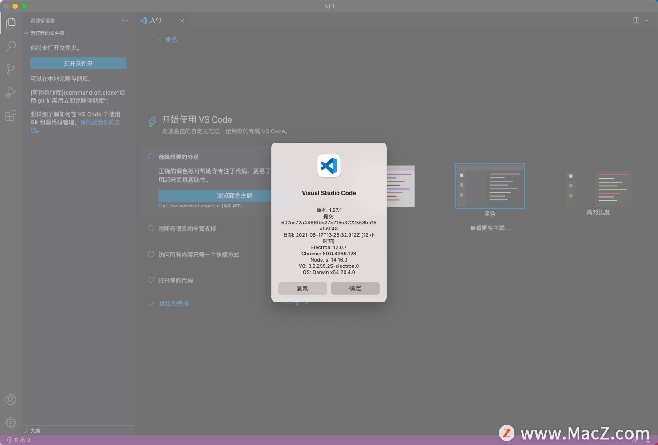Click 查看更多主题... link
658x445 pixels.
point(489,228)
